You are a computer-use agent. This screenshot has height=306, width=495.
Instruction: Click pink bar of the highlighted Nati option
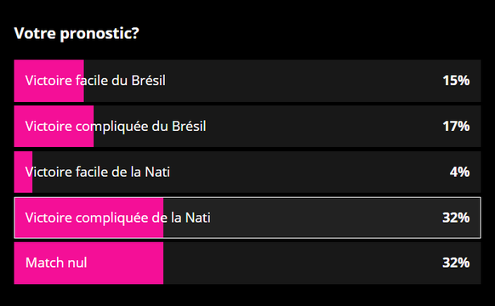click(x=89, y=218)
